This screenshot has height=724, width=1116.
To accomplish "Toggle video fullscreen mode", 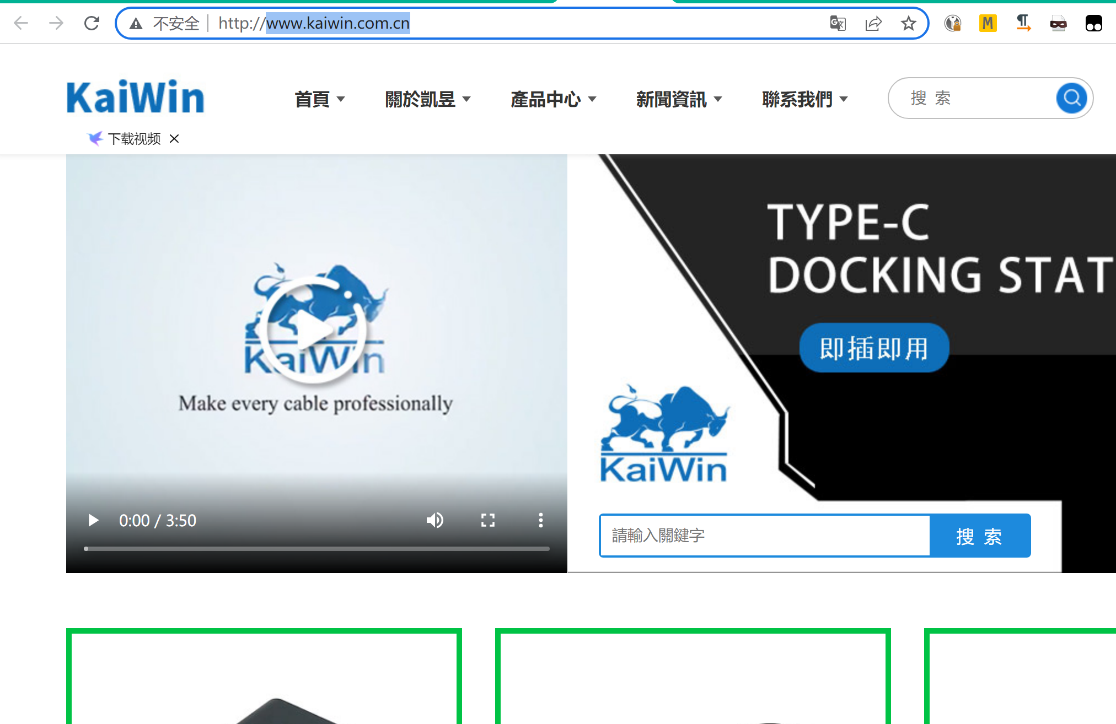I will pos(487,520).
